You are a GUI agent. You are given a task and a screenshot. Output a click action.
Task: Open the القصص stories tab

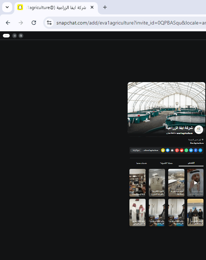[x=191, y=163]
